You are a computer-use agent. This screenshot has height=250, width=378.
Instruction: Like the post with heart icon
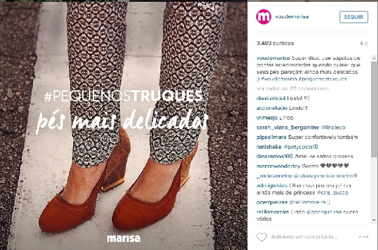tap(262, 237)
